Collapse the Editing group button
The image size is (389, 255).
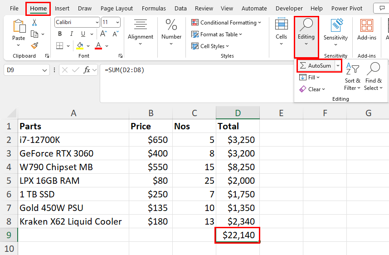click(306, 37)
